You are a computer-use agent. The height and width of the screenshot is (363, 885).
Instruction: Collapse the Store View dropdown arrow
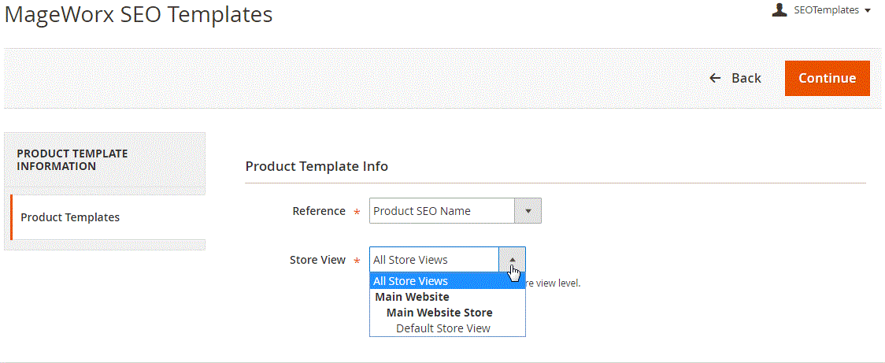(x=512, y=260)
